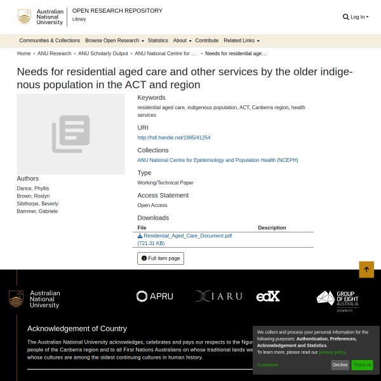Go to the Statistics page
The image size is (381, 381).
coord(157,41)
